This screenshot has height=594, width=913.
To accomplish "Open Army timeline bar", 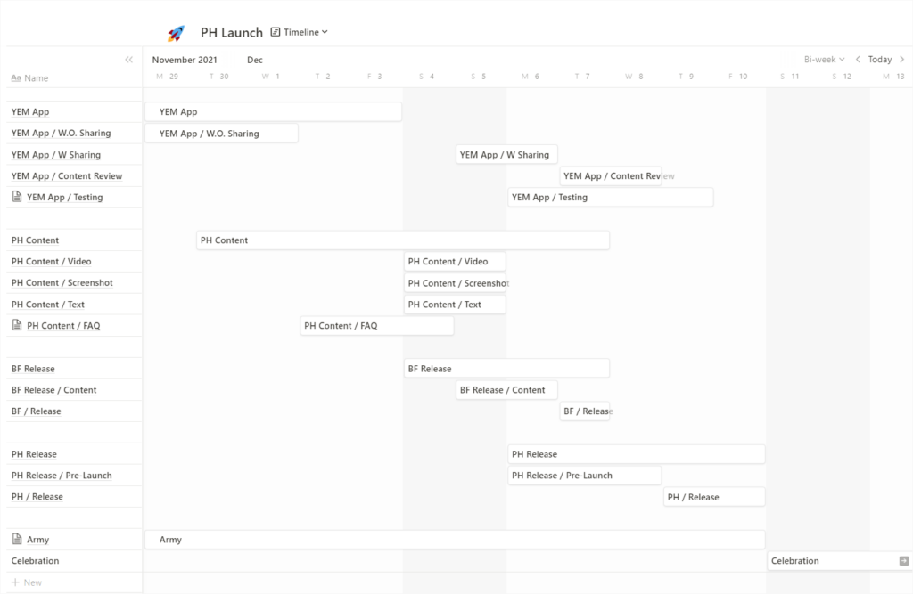I will [x=455, y=540].
